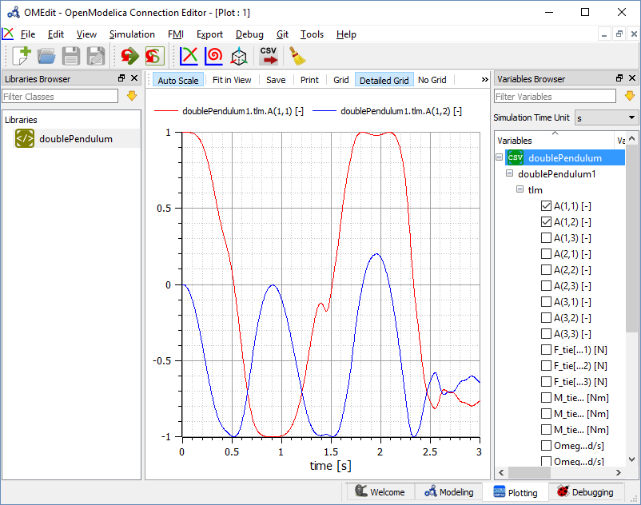Collapse the tlm tree node

(x=520, y=189)
